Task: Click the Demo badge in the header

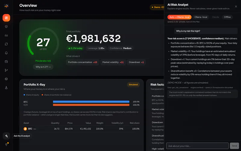Action: [x=157, y=7]
